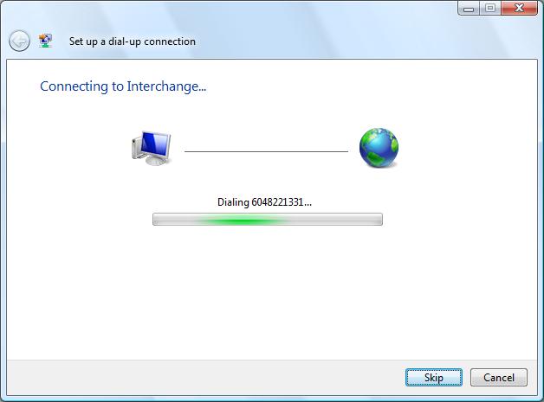Image resolution: width=544 pixels, height=402 pixels.
Task: Click the green moving progress indicator
Action: coord(243,220)
